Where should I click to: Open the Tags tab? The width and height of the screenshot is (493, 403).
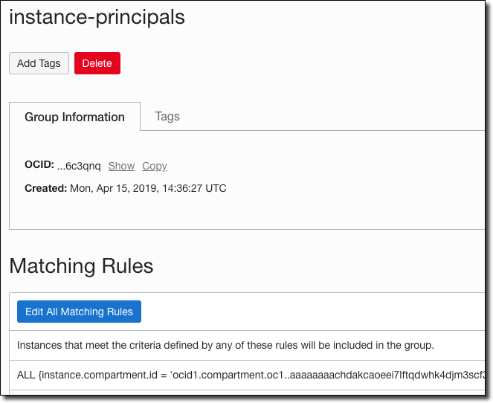(x=167, y=116)
